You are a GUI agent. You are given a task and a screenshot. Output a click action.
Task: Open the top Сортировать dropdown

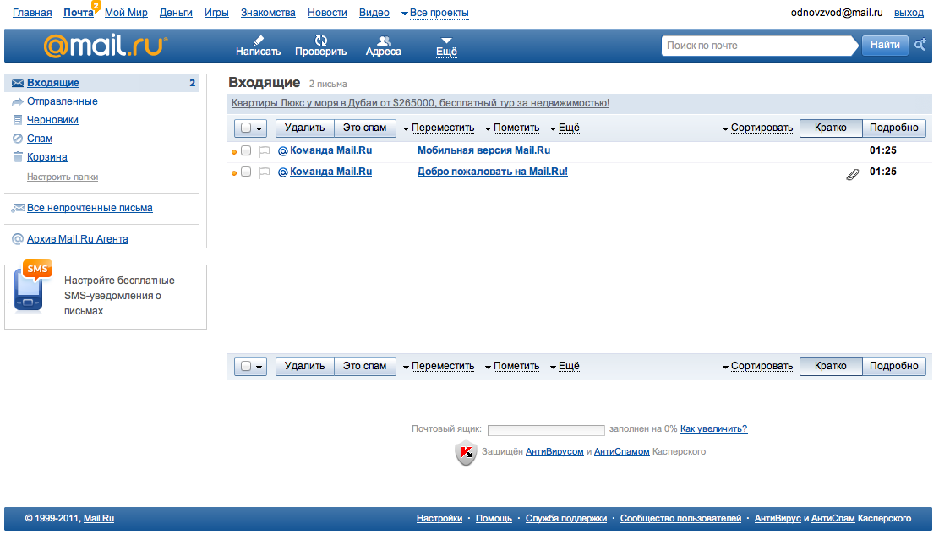click(x=757, y=128)
